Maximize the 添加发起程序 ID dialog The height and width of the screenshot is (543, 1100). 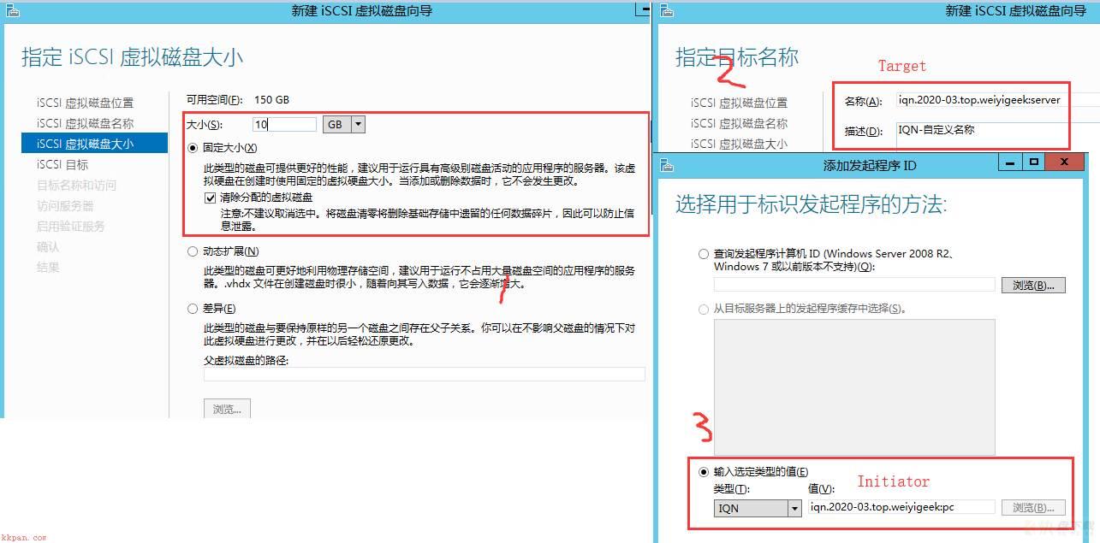[1033, 162]
